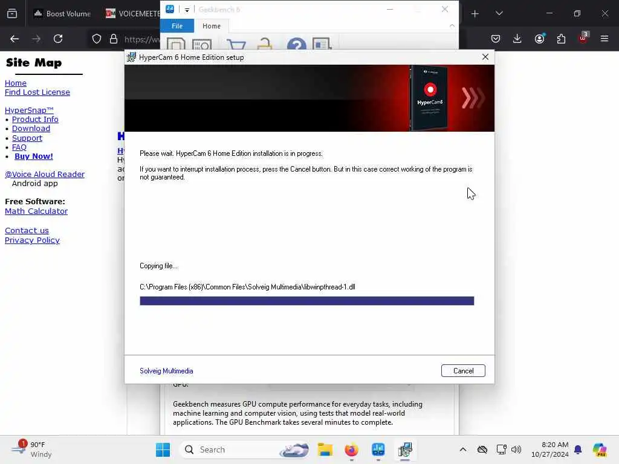Open the Download link in sidebar
Screen dimensions: 619x464
click(x=31, y=128)
